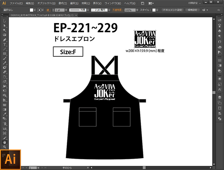Close the open document tab
Image resolution: width=224 pixels, height=170 pixels.
coord(76,15)
